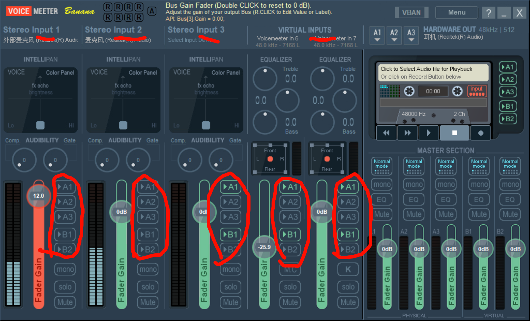Click first virtual input Treble knob
The height and width of the screenshot is (321, 530).
(265, 79)
